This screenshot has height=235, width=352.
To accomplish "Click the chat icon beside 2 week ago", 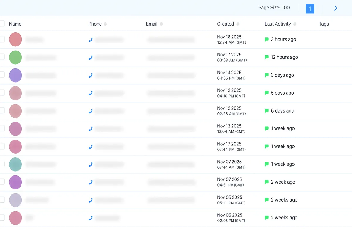I will [x=267, y=182].
